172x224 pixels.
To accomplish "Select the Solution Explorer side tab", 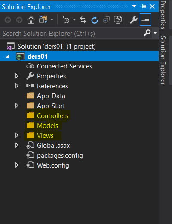I will (x=163, y=60).
